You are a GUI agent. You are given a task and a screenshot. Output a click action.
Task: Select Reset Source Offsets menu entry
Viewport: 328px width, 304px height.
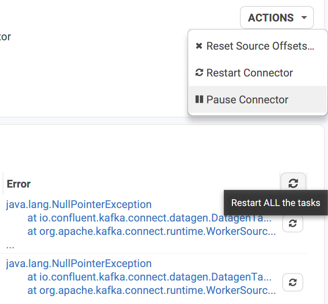tap(257, 46)
